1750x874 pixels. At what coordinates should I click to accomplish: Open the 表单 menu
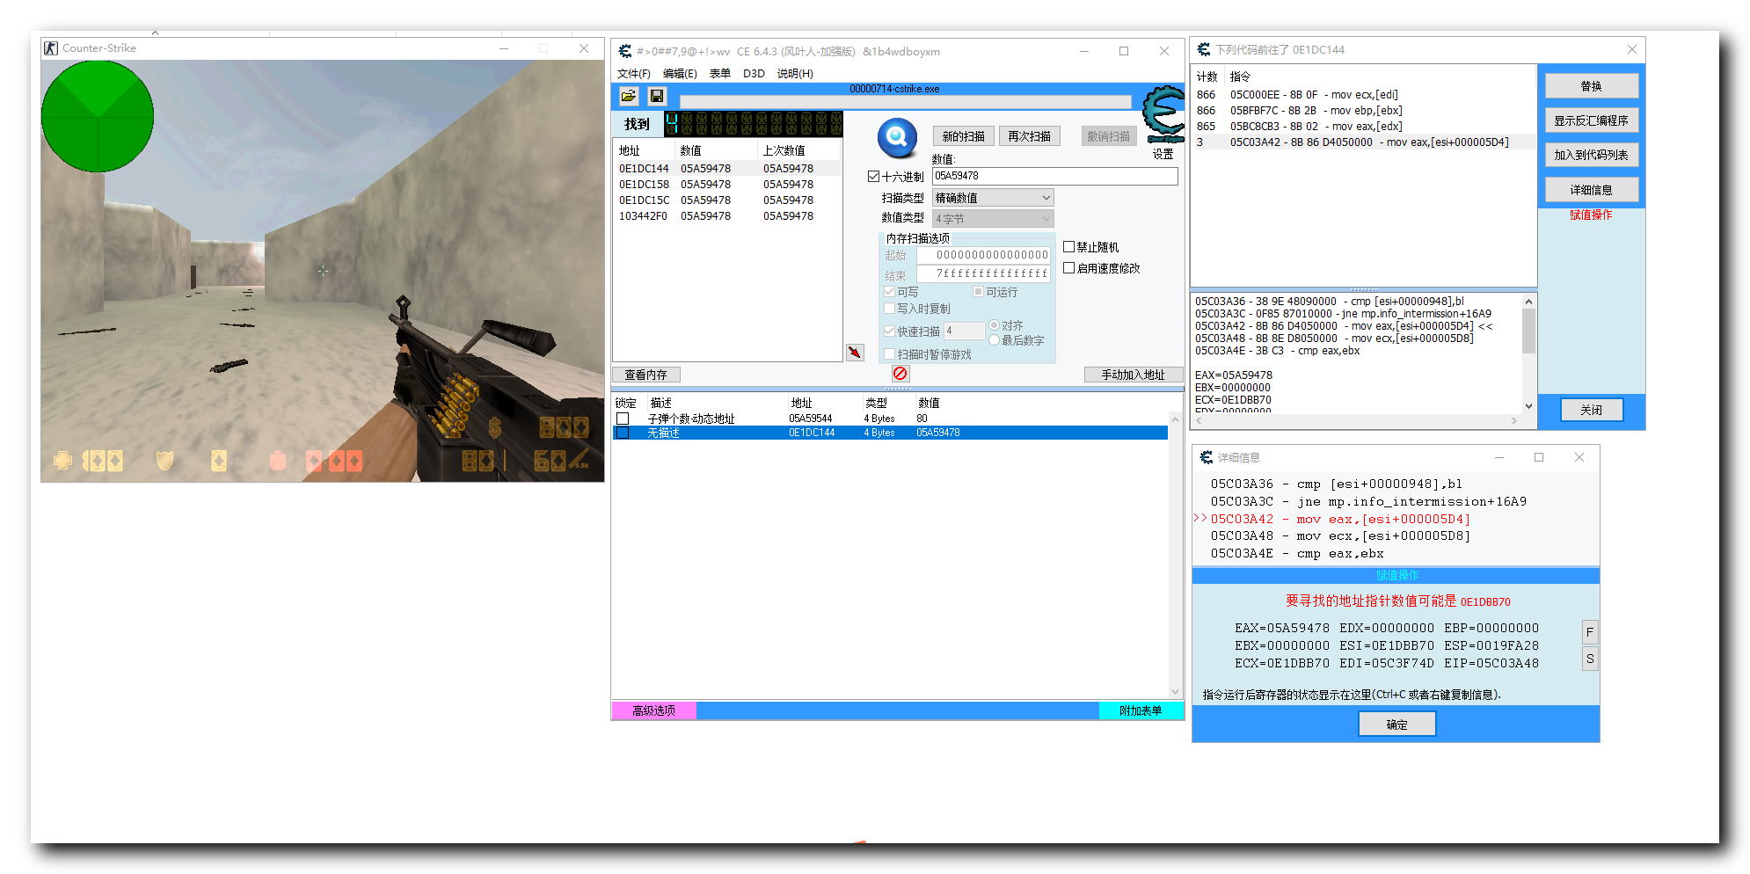(x=720, y=74)
